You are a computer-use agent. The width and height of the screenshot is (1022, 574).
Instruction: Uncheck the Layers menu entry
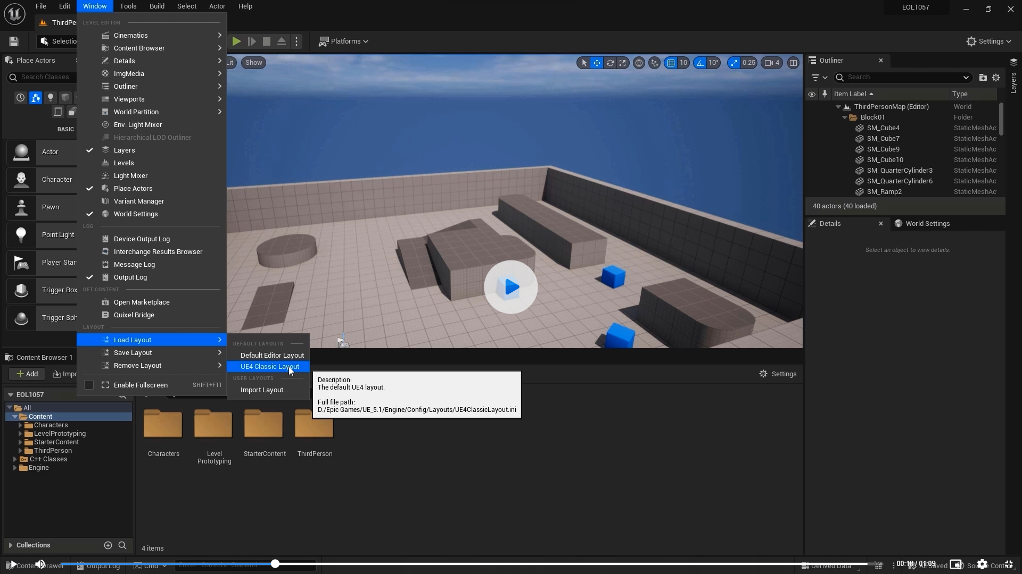124,150
